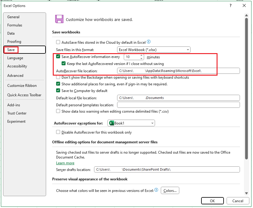The image size is (253, 208).
Task: Open the Colors... dialog button
Action: click(x=170, y=191)
